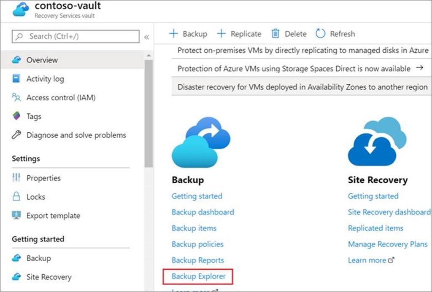Open Overview in the sidebar menu
The image size is (432, 292).
coord(73,60)
